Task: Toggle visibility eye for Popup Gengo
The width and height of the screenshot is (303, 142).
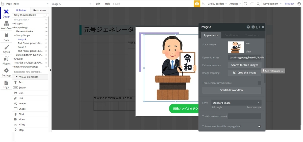Action: click(46, 28)
